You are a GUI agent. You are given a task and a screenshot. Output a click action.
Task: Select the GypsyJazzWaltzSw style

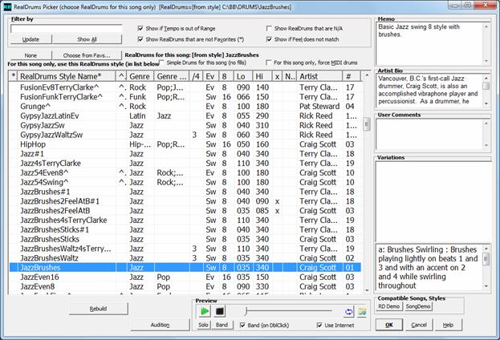click(185, 135)
